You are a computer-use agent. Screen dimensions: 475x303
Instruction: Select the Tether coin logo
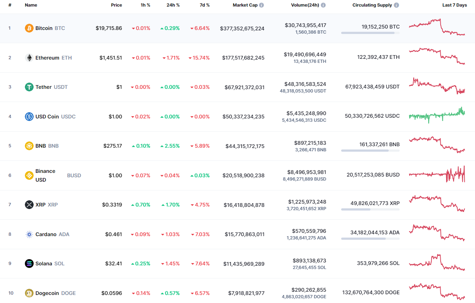(x=29, y=87)
